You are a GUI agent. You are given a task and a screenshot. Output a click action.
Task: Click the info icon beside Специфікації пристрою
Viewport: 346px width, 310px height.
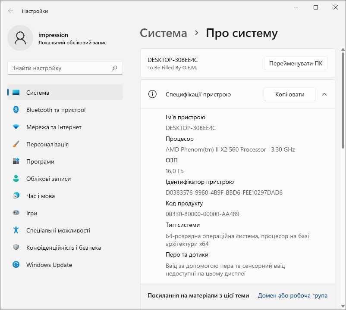[x=152, y=94]
